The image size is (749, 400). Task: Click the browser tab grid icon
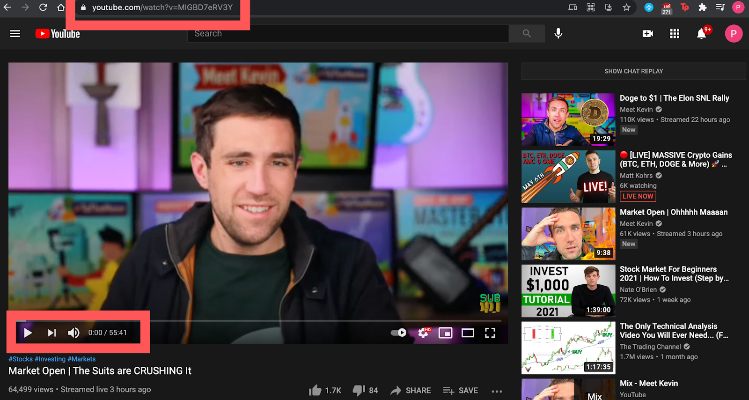591,7
